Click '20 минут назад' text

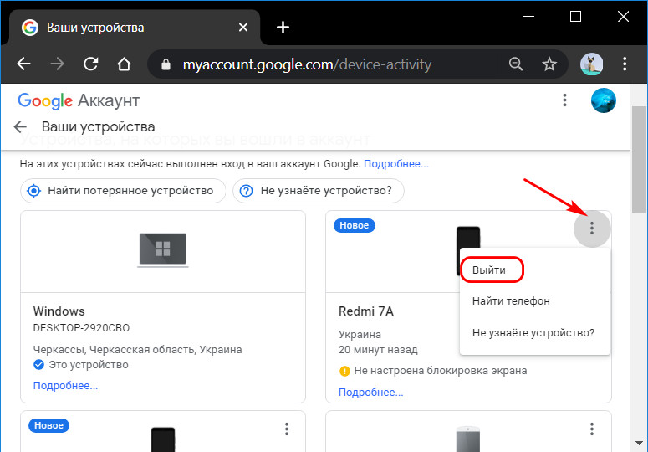378,350
